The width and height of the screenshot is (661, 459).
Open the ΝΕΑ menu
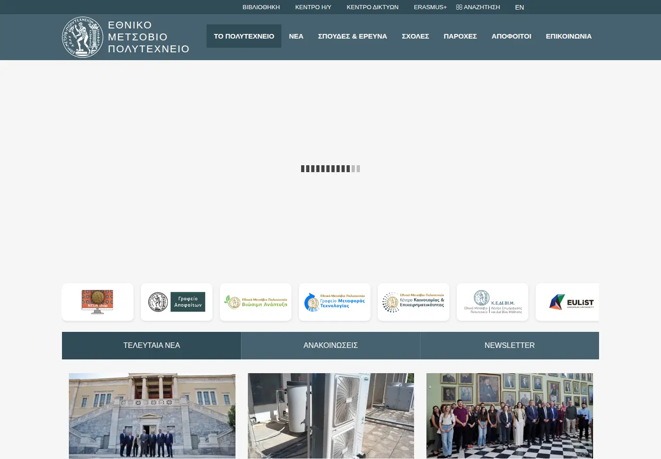coord(296,36)
